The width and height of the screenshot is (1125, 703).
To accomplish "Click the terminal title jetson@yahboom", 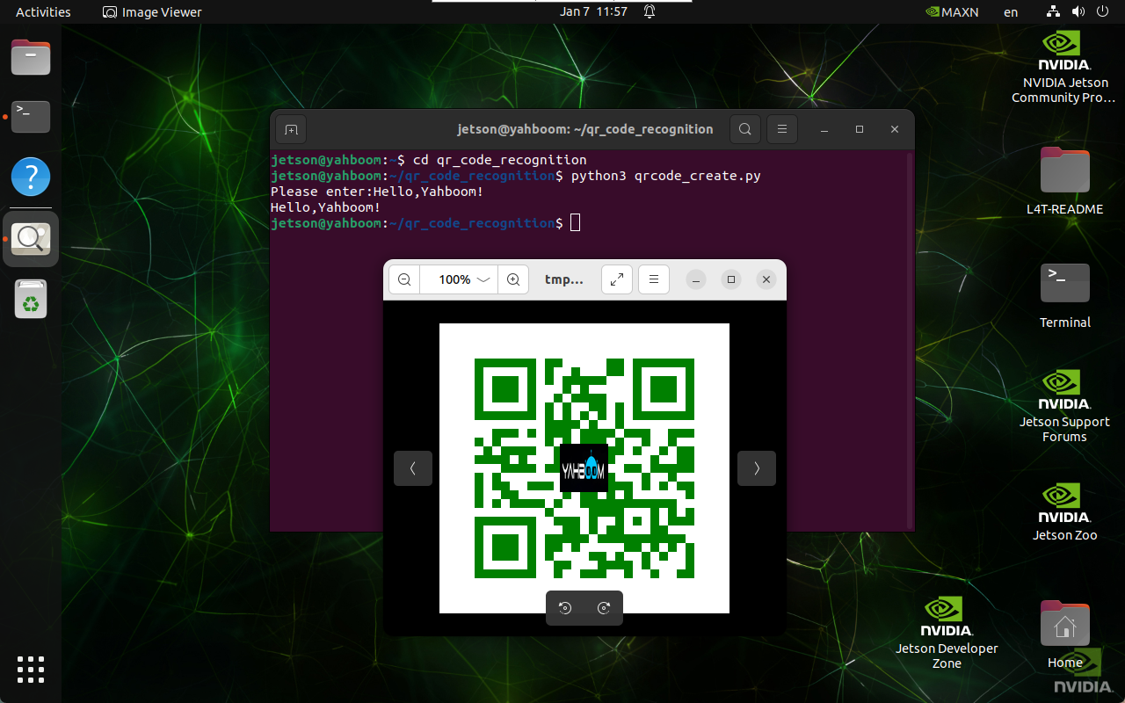I will pos(585,129).
